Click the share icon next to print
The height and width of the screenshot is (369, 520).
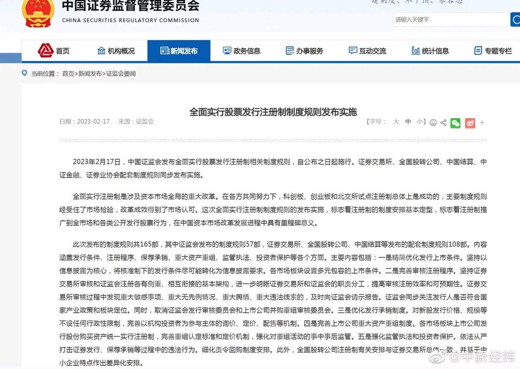coord(443,122)
